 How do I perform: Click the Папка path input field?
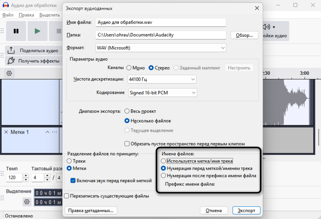tap(161, 35)
